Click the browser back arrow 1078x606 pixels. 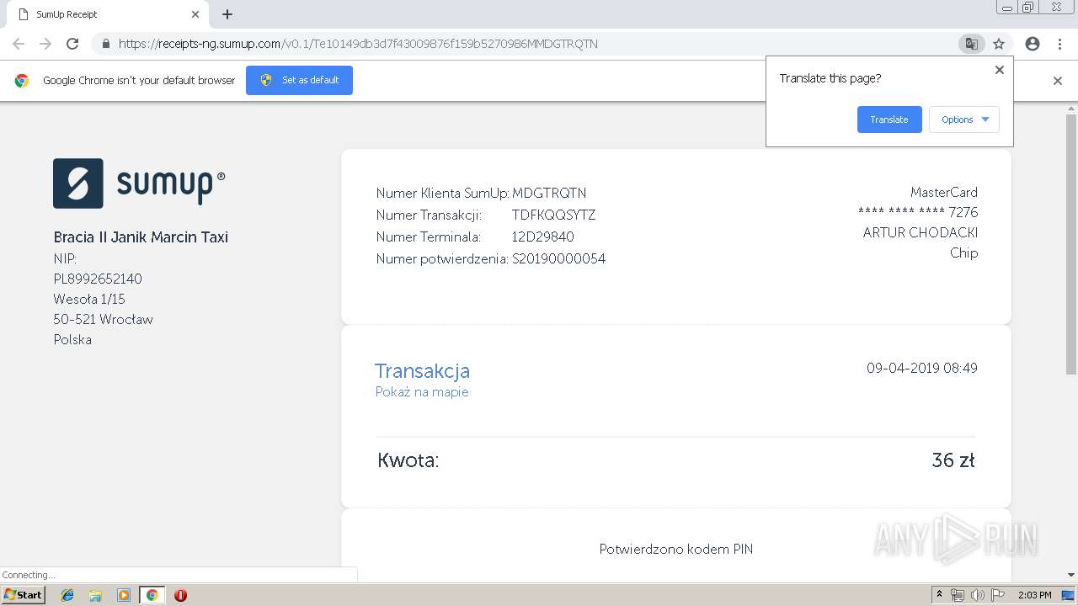(19, 44)
